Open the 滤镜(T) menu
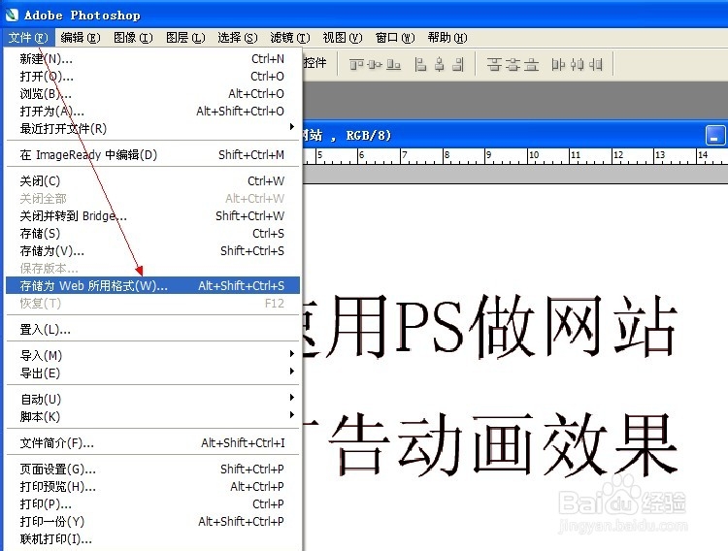Screen dimensions: 728x551 click(x=289, y=38)
